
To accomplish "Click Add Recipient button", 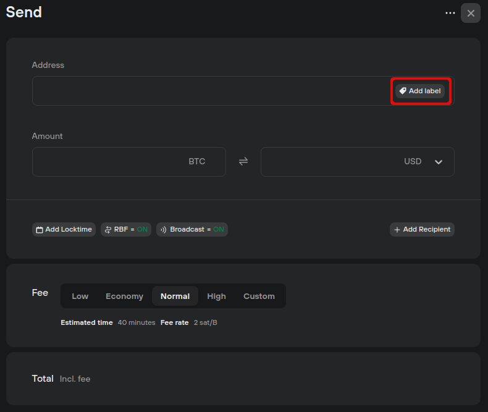I will [x=422, y=229].
